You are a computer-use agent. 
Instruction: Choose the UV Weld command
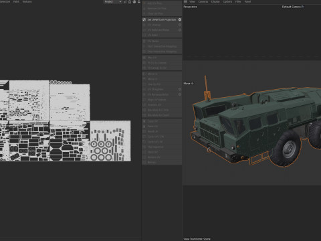[162, 35]
